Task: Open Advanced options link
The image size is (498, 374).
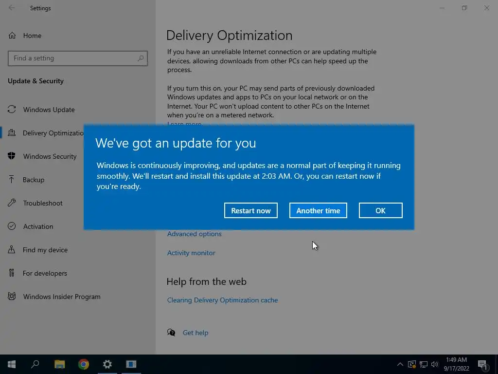Action: (x=195, y=234)
